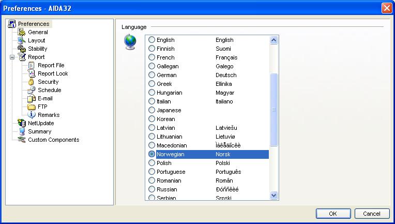Viewport: 395px width, 224px height.
Task: Click the E-mail envelope icon
Action: click(32, 98)
